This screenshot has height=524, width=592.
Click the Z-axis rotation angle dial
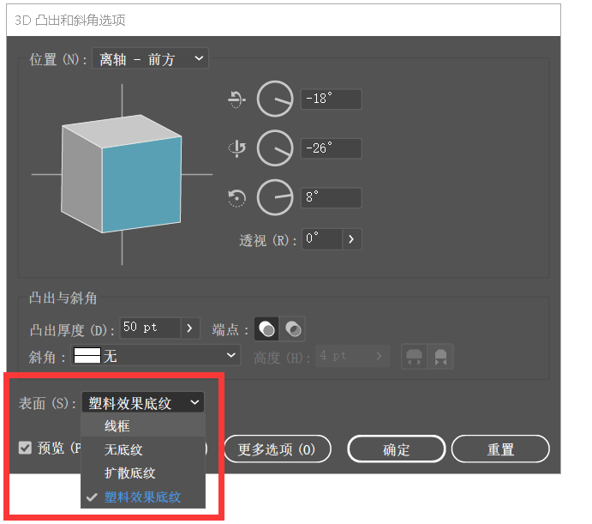pyautogui.click(x=275, y=197)
